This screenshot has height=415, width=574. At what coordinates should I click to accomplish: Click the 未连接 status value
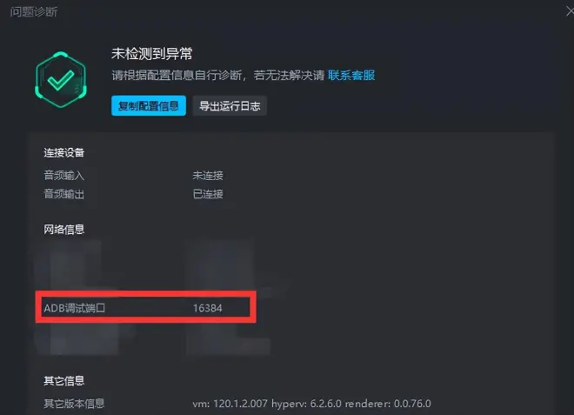pyautogui.click(x=208, y=176)
